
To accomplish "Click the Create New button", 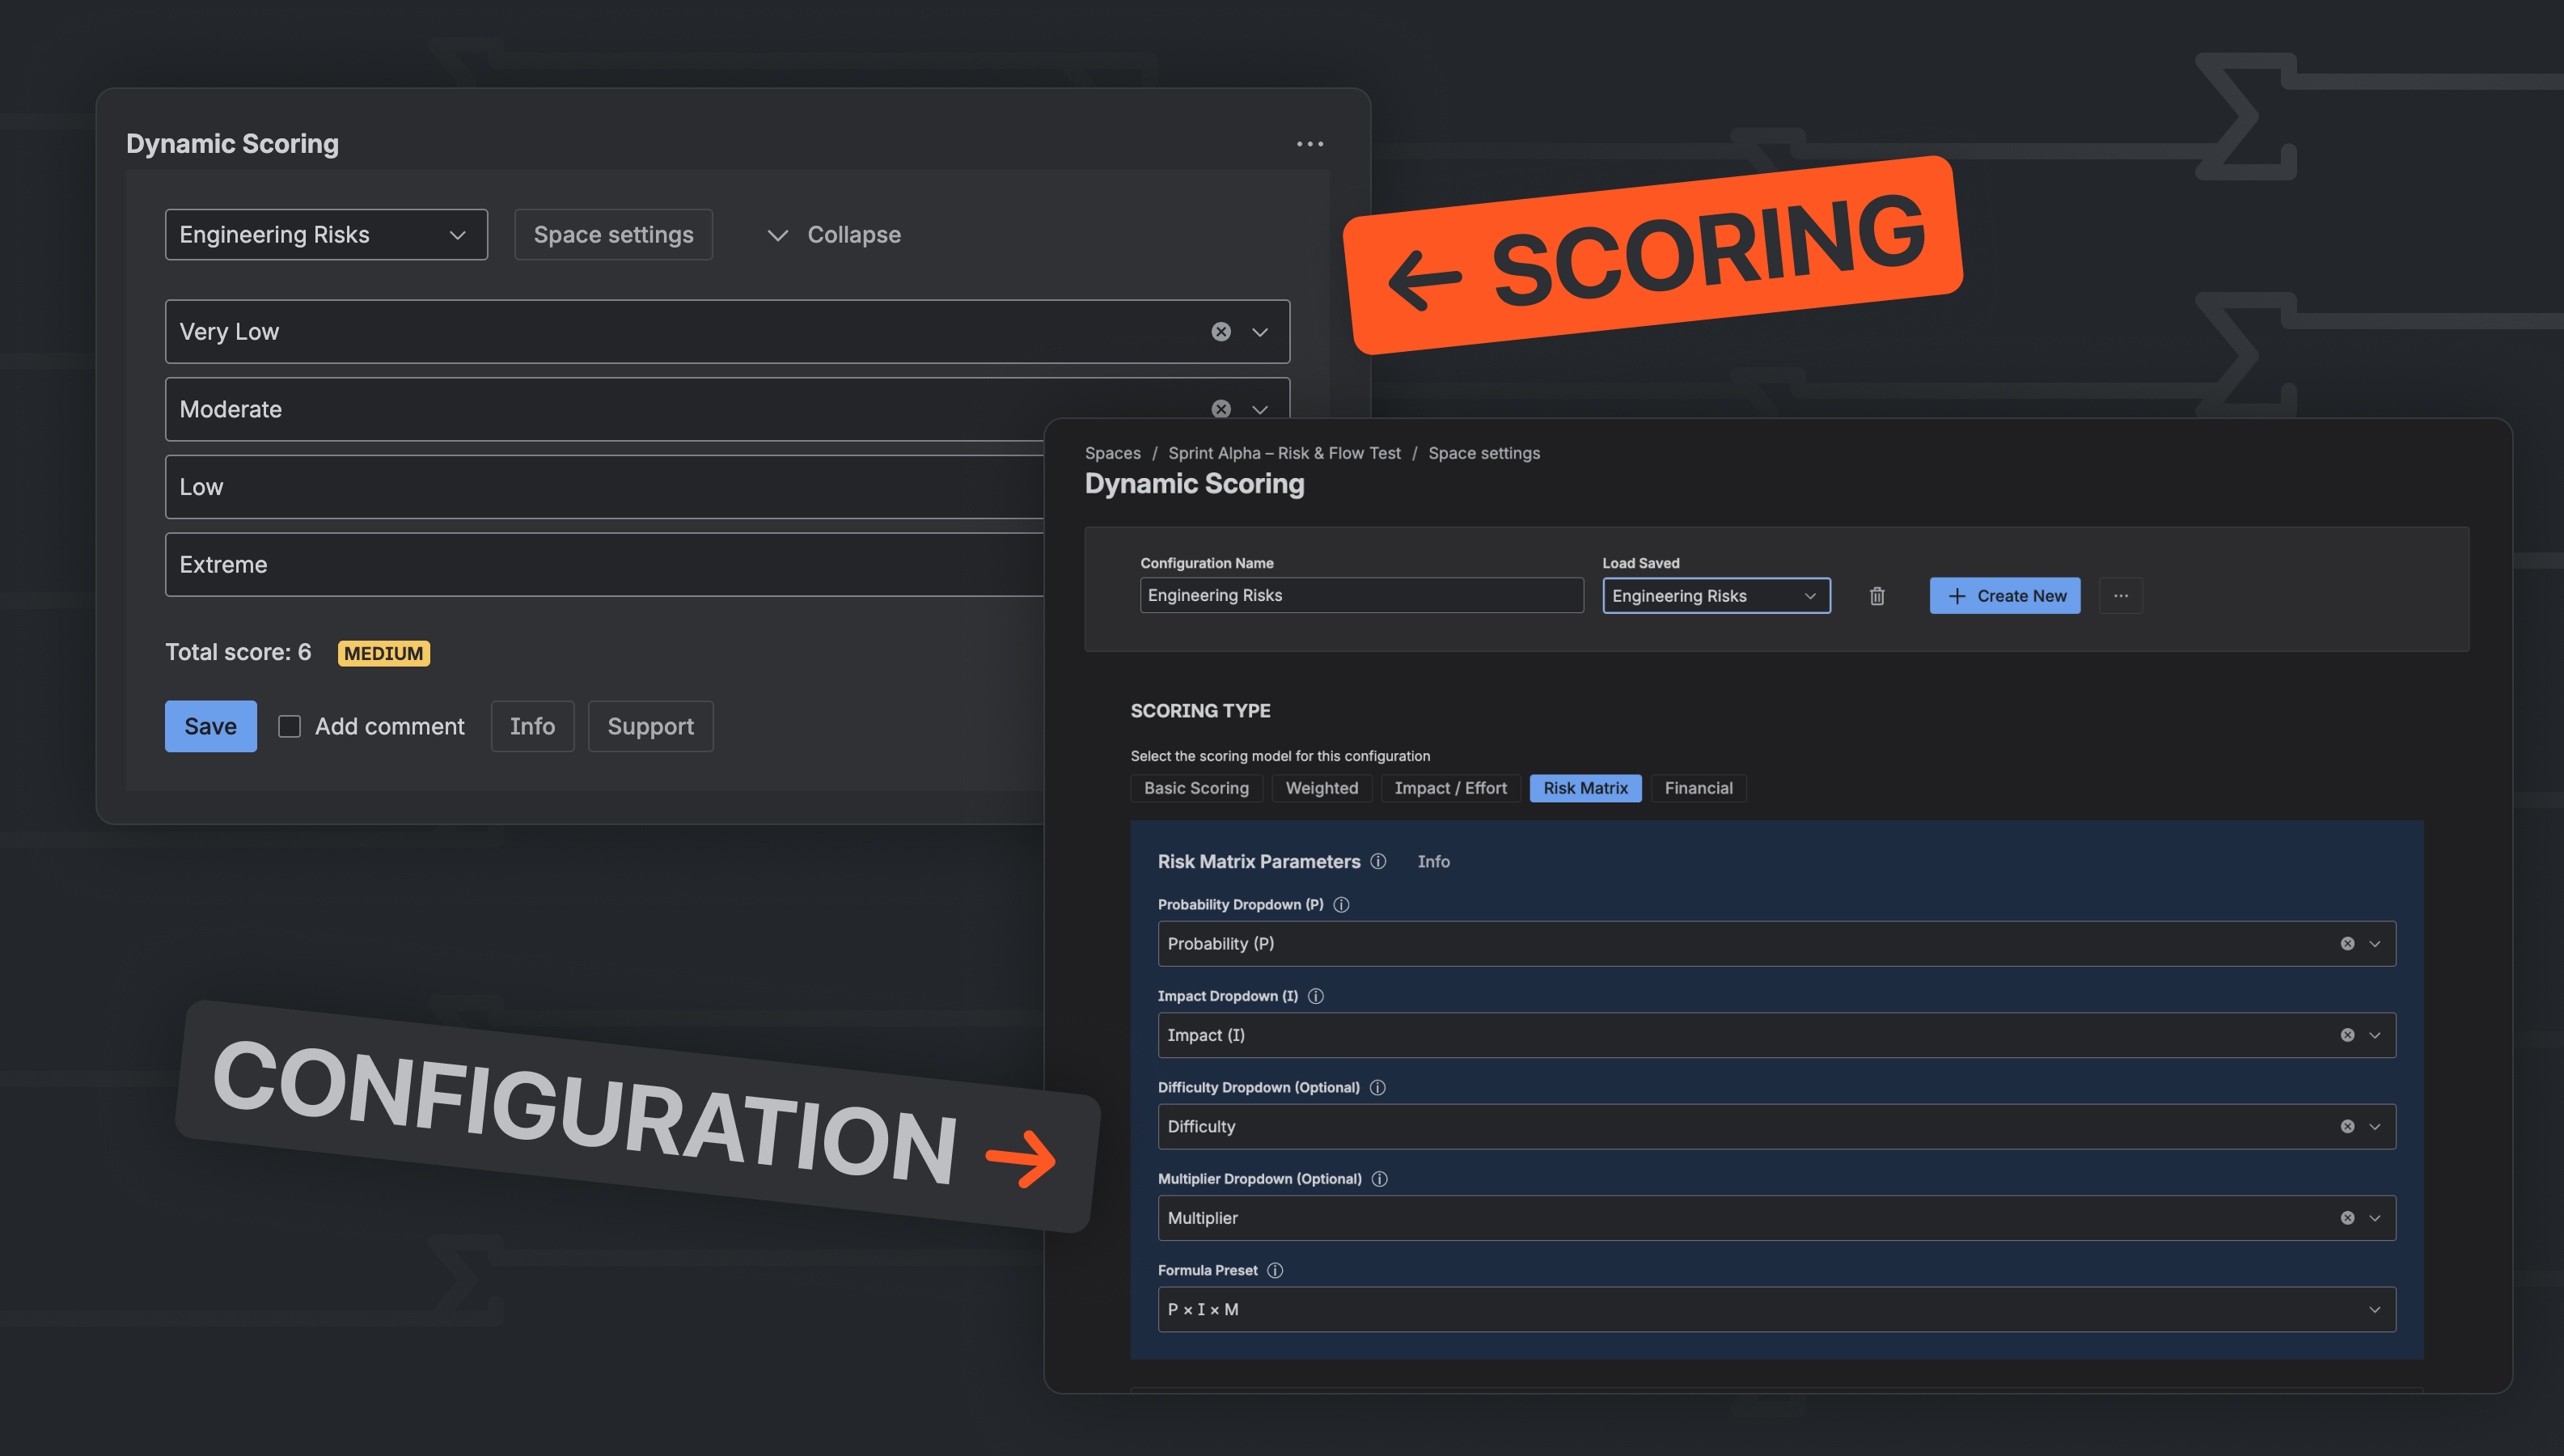I will [2004, 595].
